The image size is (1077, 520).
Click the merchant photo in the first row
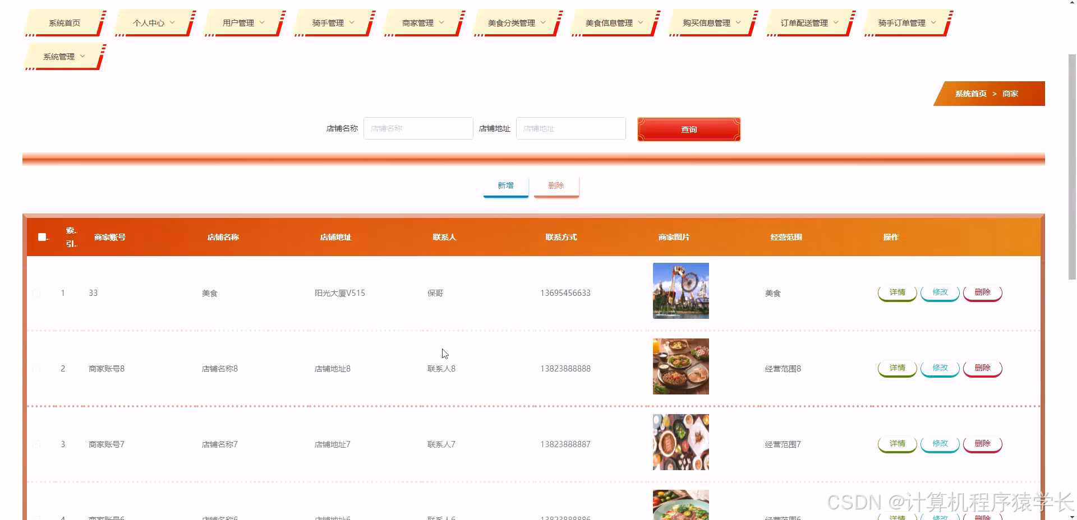680,291
